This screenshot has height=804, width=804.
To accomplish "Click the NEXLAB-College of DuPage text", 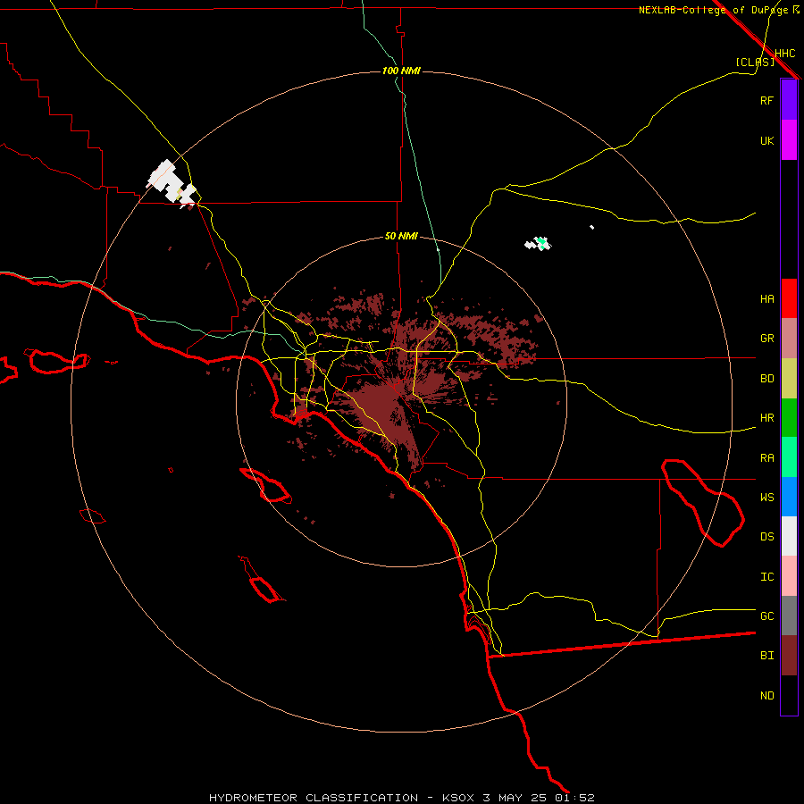I will pos(713,10).
